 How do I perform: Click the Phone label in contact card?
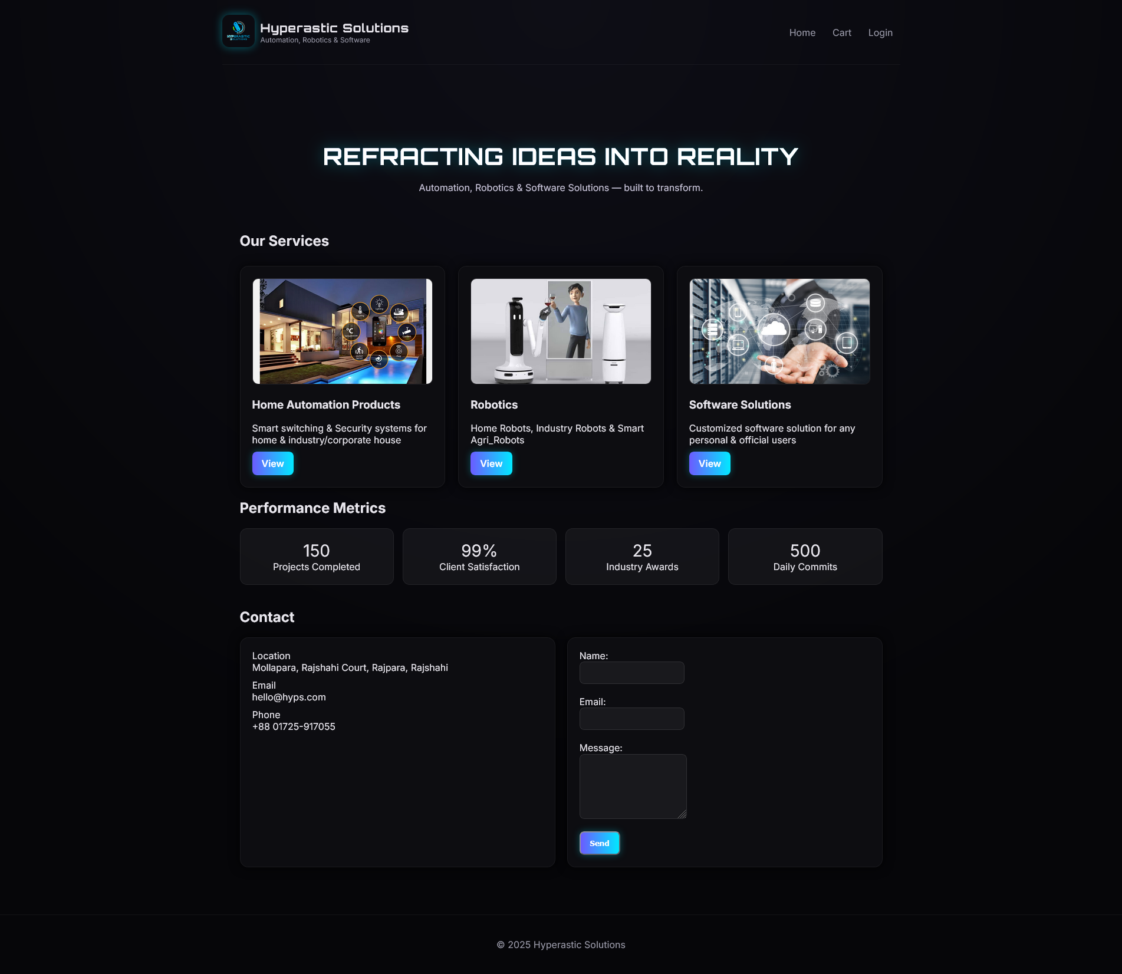click(266, 715)
